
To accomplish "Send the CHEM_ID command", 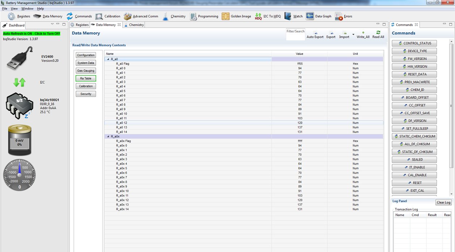I will [414, 90].
